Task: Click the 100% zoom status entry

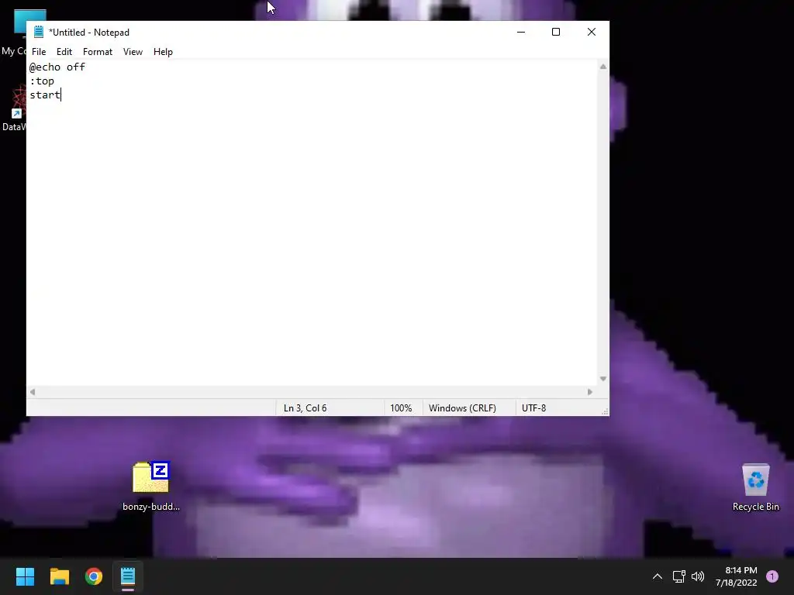Action: [401, 408]
